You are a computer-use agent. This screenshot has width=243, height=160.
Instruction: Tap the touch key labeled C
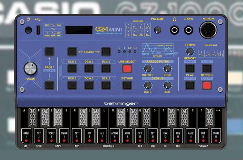pos(39,118)
